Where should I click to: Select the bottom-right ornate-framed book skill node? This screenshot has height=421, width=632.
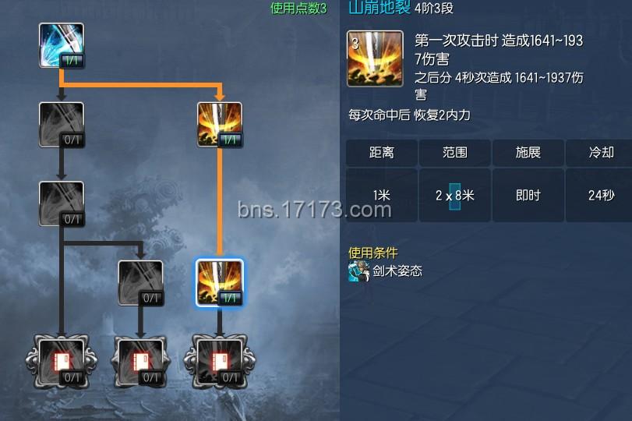click(x=220, y=362)
